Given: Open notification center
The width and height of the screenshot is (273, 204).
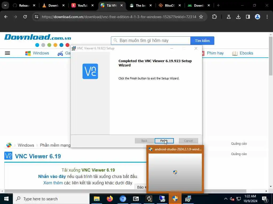Looking at the screenshot, I should [x=264, y=199].
